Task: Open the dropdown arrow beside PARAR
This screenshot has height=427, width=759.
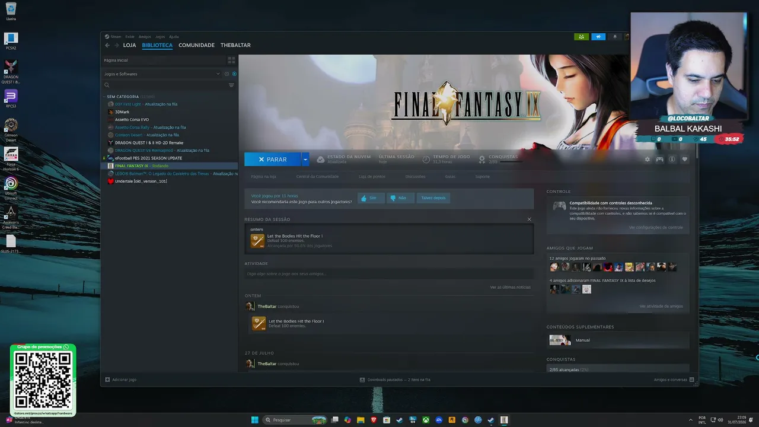Action: 305,159
